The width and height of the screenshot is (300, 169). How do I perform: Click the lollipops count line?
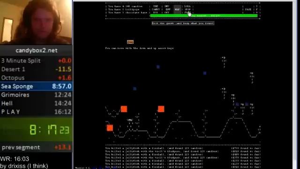point(124,9)
